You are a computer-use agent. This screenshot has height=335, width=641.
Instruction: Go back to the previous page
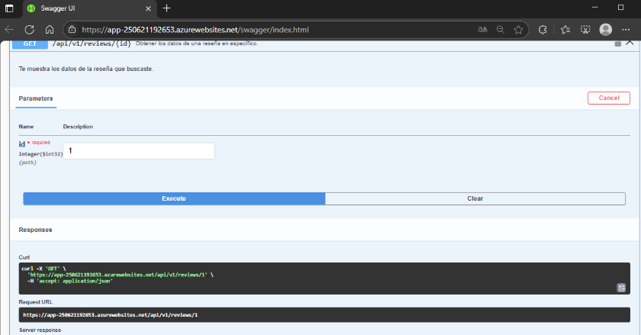point(9,30)
